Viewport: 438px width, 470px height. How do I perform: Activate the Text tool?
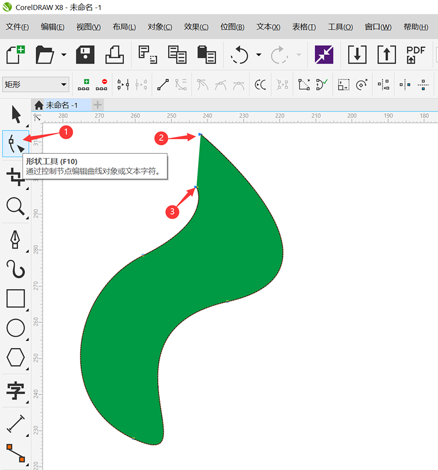coord(15,390)
